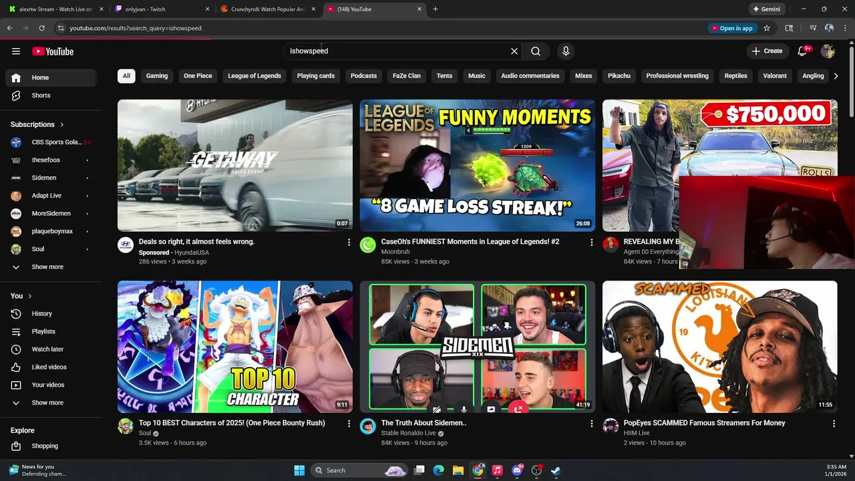
Task: Open Windows Start menu
Action: click(x=299, y=470)
